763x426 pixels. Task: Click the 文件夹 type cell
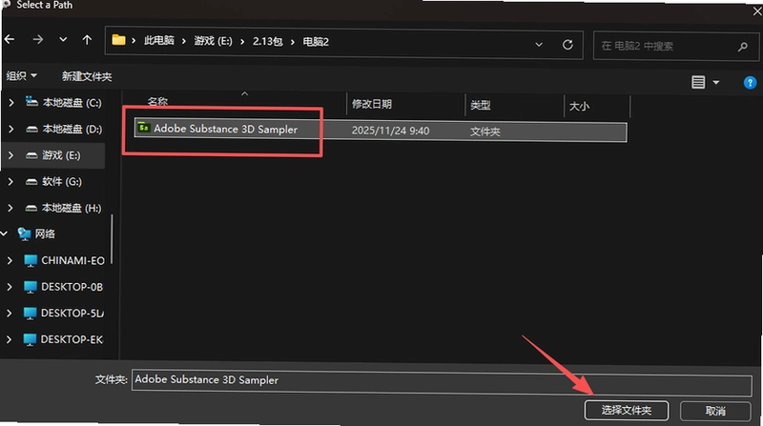[x=485, y=132]
